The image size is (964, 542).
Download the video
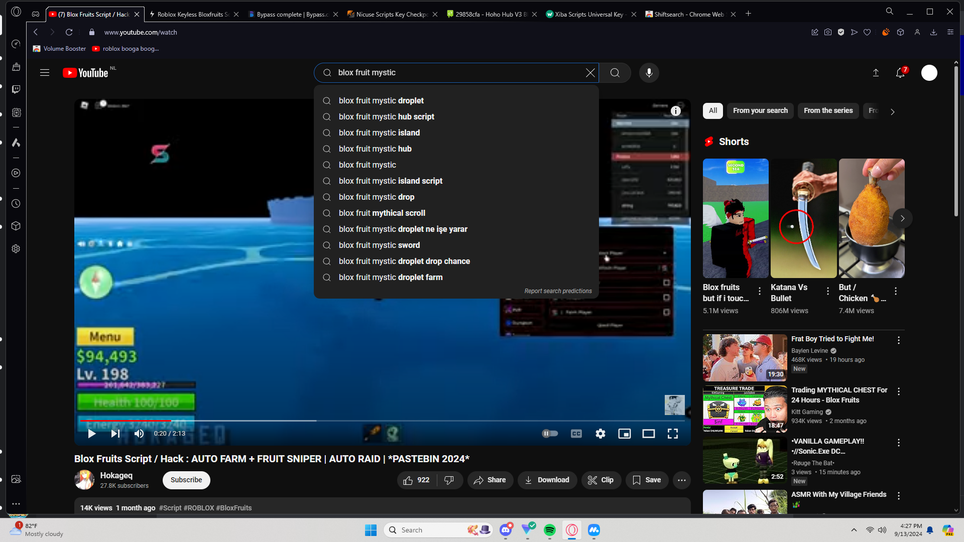[547, 480]
